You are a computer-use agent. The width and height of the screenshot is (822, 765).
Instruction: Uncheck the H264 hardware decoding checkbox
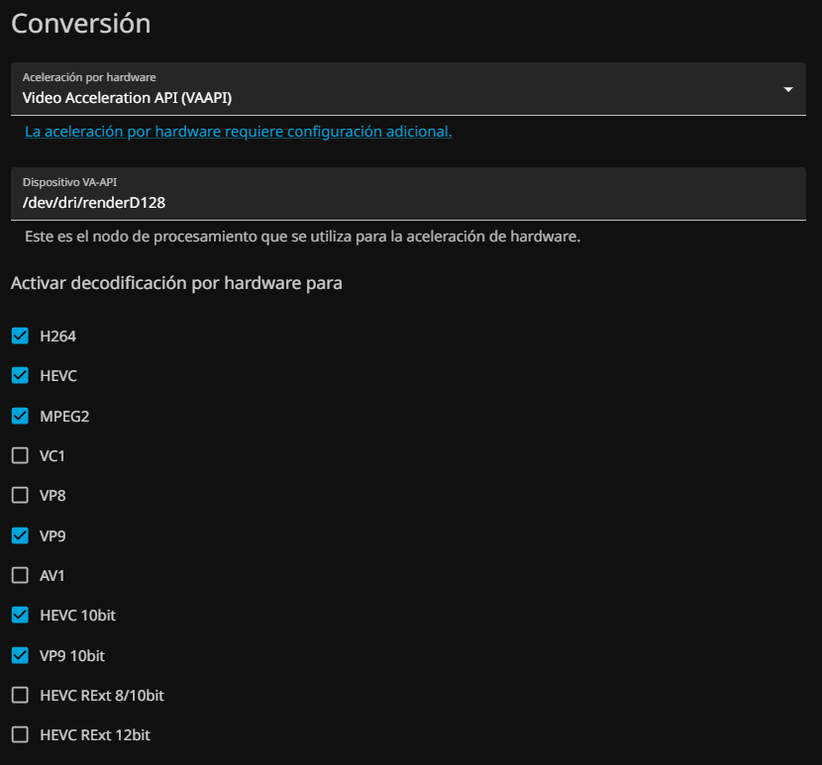coord(20,335)
